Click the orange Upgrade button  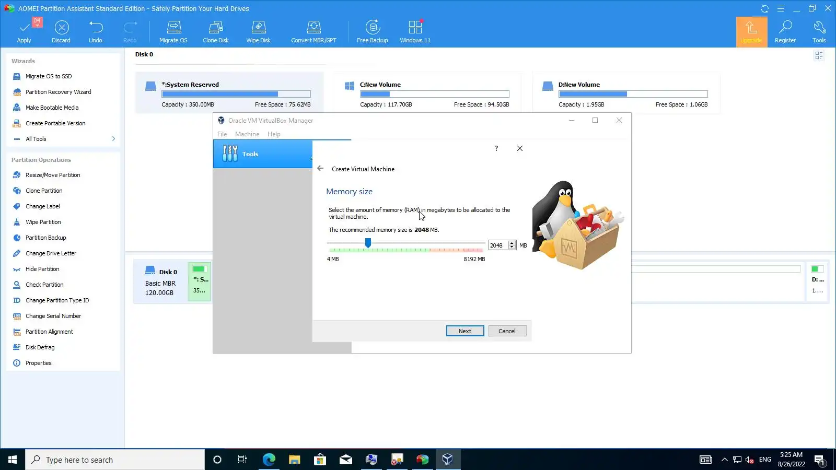(x=751, y=32)
